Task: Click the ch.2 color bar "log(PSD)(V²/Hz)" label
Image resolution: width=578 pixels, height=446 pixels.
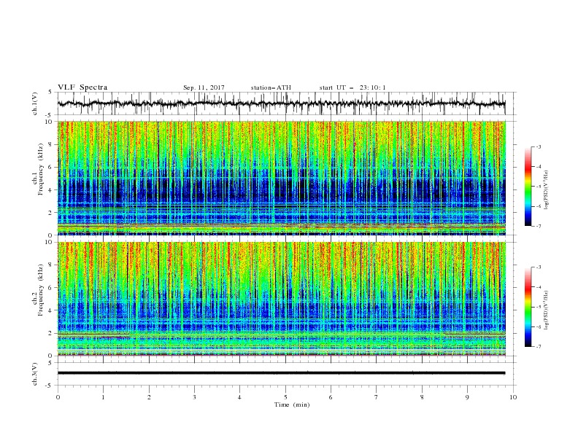Action: click(546, 310)
